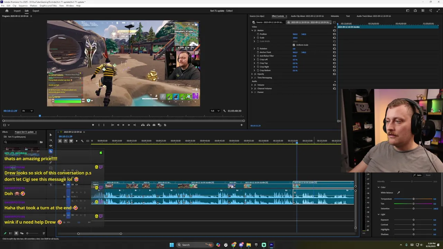The image size is (443, 249).
Task: Expand the Time Remapping effect
Action: click(x=252, y=77)
